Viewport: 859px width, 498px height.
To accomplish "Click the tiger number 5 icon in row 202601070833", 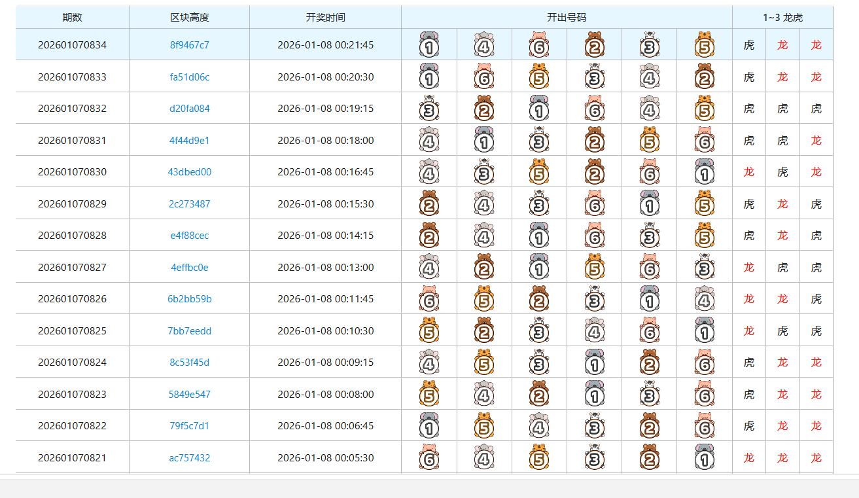I will [538, 77].
